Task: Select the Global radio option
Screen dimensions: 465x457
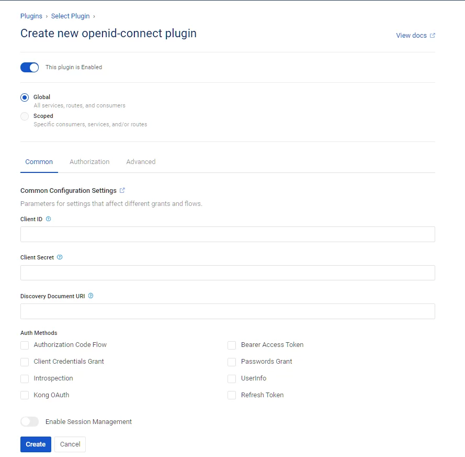Action: click(x=25, y=97)
